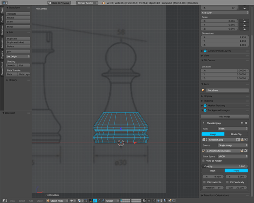Switch to the Movie Clip tab
This screenshot has height=203, width=254.
(x=236, y=134)
